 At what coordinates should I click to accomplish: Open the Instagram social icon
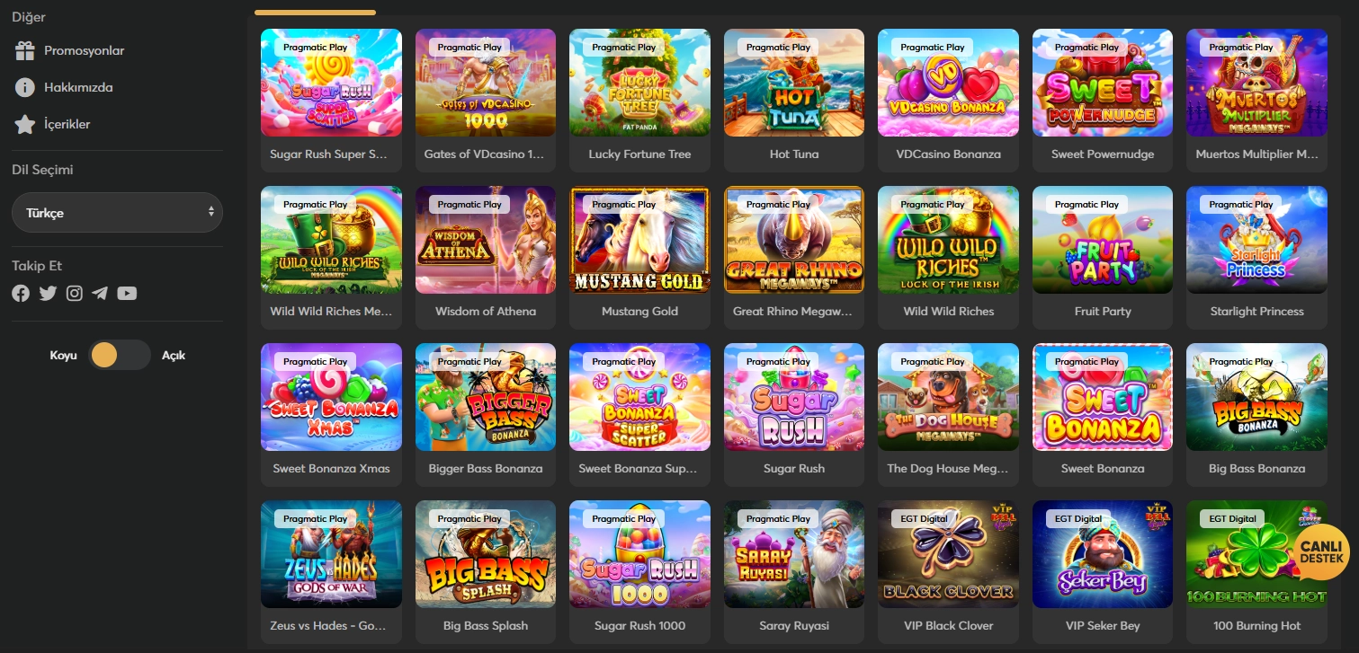pos(74,294)
